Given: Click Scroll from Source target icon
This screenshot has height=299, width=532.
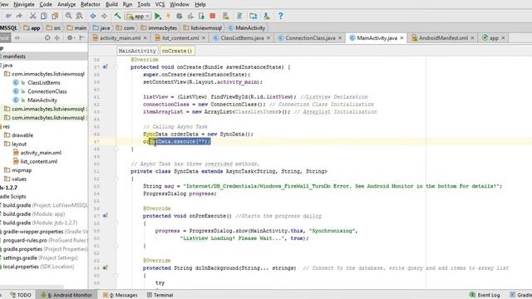Looking at the screenshot, I should click(47, 37).
